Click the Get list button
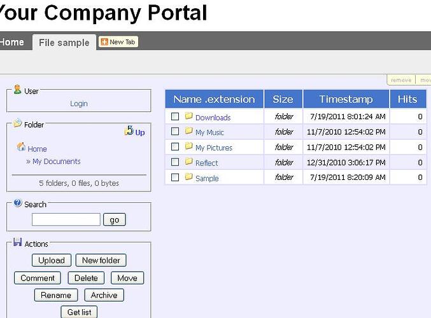 [x=79, y=312]
